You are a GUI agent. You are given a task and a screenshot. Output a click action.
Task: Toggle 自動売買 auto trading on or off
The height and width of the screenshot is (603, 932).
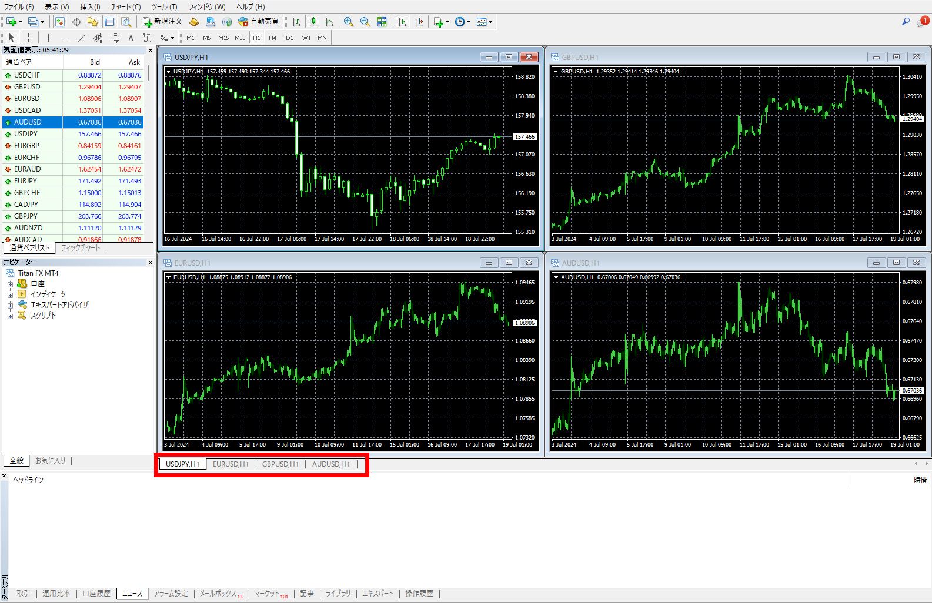click(x=259, y=22)
